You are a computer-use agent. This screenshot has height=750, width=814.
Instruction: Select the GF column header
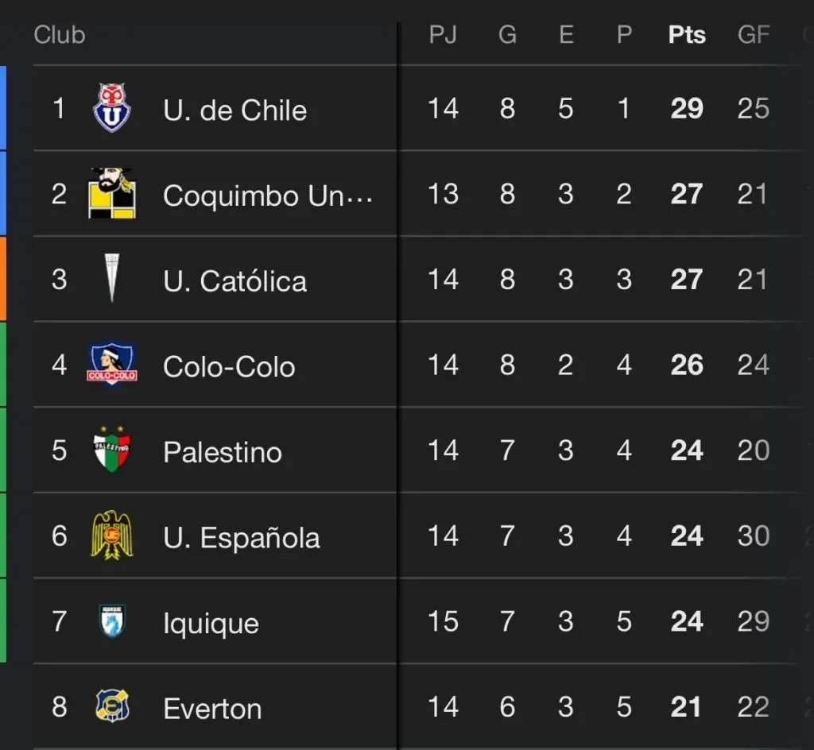click(x=754, y=35)
